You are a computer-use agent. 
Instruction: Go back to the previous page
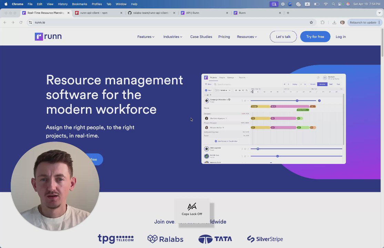pos(5,22)
